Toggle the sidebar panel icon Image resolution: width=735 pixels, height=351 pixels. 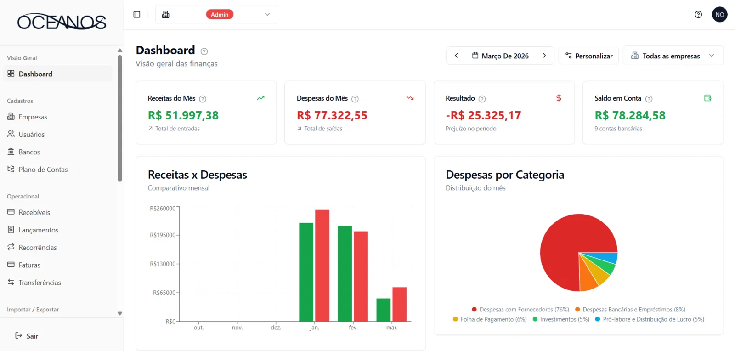coord(137,15)
